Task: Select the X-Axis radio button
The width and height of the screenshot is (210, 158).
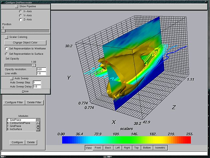Action: pyautogui.click(x=21, y=11)
